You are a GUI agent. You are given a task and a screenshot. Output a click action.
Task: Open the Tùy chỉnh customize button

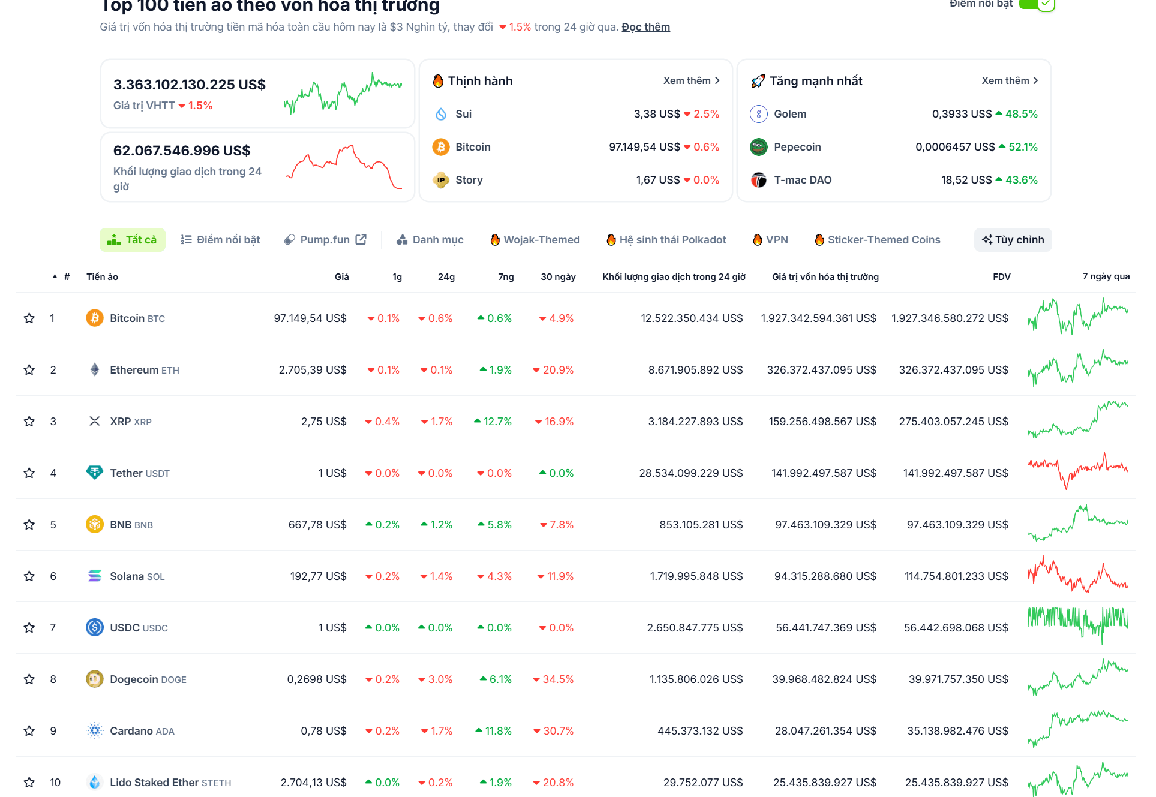(1013, 240)
